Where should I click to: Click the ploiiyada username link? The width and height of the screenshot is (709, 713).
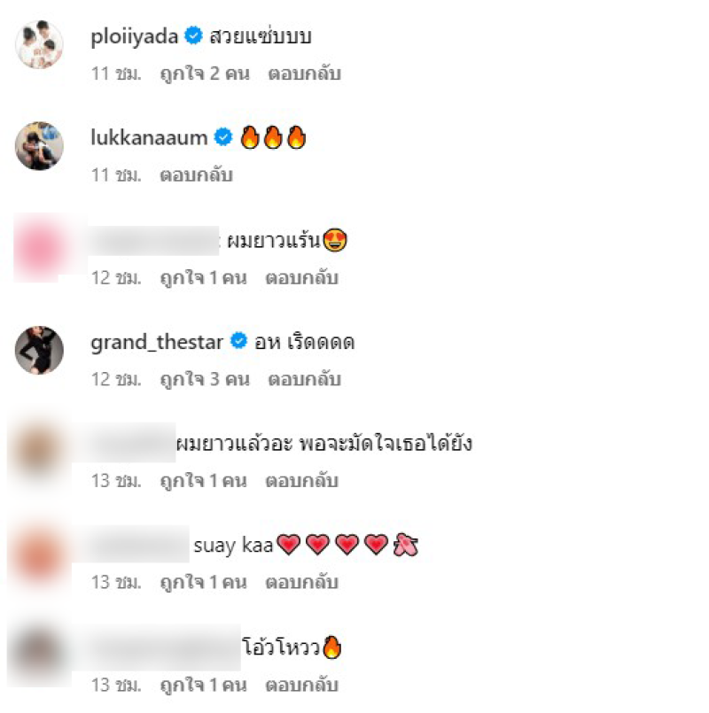[134, 36]
